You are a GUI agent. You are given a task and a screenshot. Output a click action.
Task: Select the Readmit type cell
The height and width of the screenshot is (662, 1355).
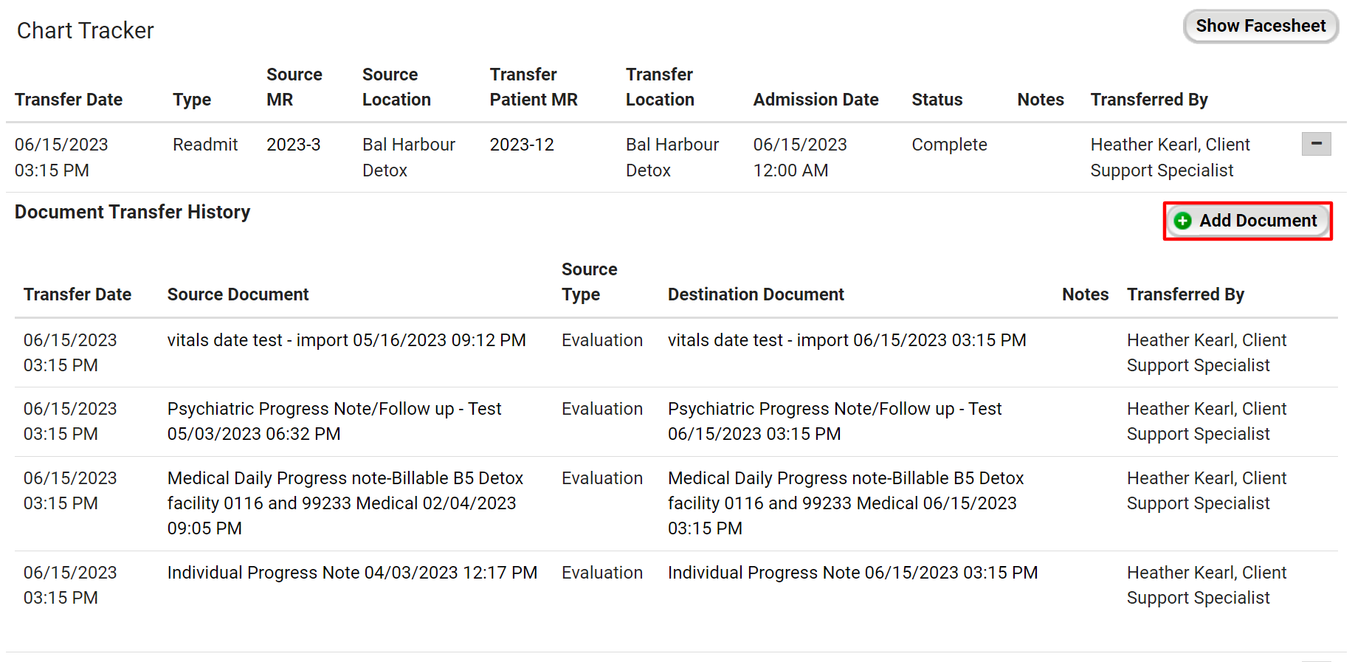[204, 145]
